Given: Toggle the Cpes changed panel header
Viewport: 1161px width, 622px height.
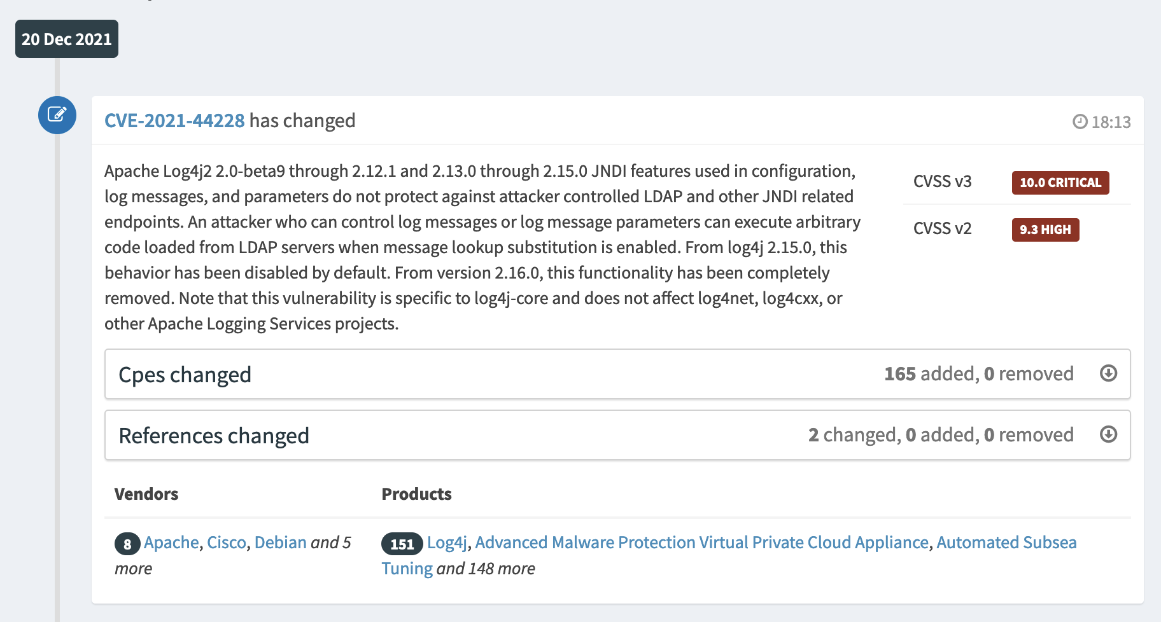Looking at the screenshot, I should (x=185, y=375).
